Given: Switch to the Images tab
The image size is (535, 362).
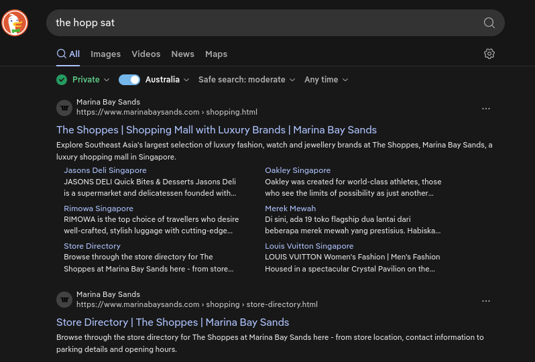Looking at the screenshot, I should pyautogui.click(x=105, y=54).
